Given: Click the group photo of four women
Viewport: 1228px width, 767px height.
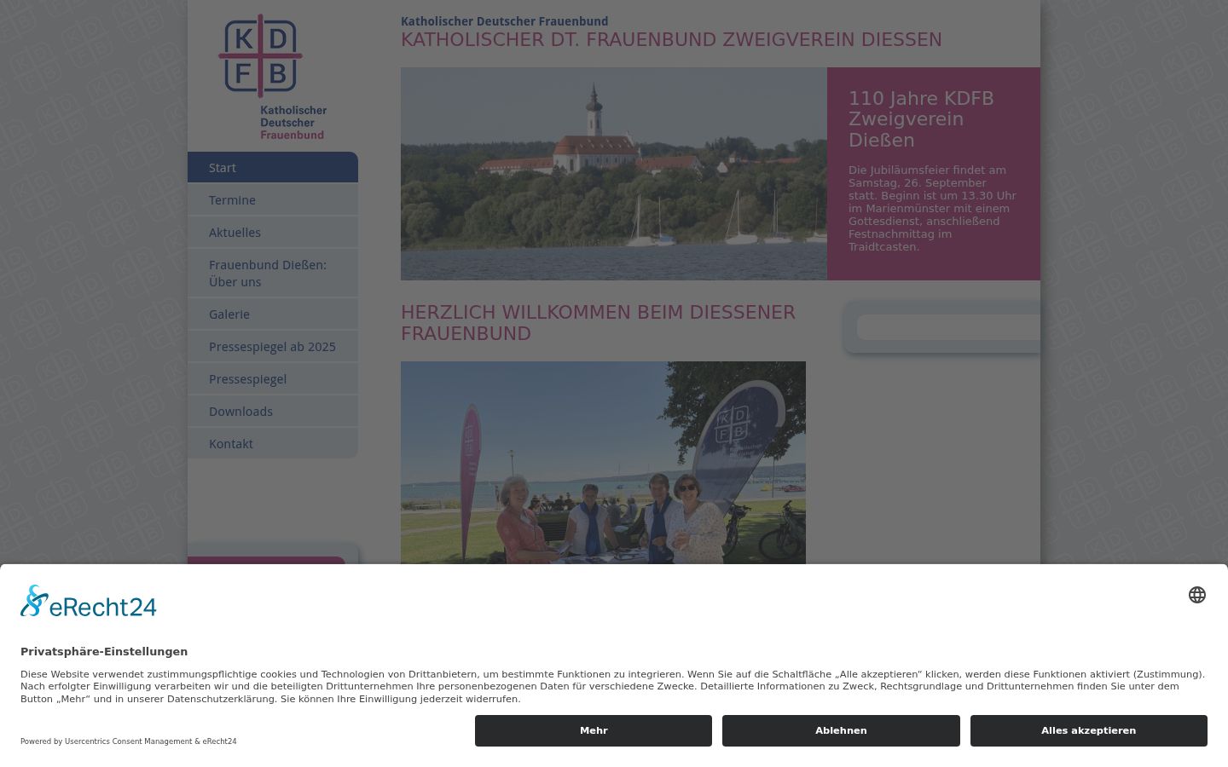Looking at the screenshot, I should 603,463.
